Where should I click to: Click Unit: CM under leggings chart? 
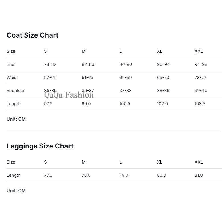point(16,190)
